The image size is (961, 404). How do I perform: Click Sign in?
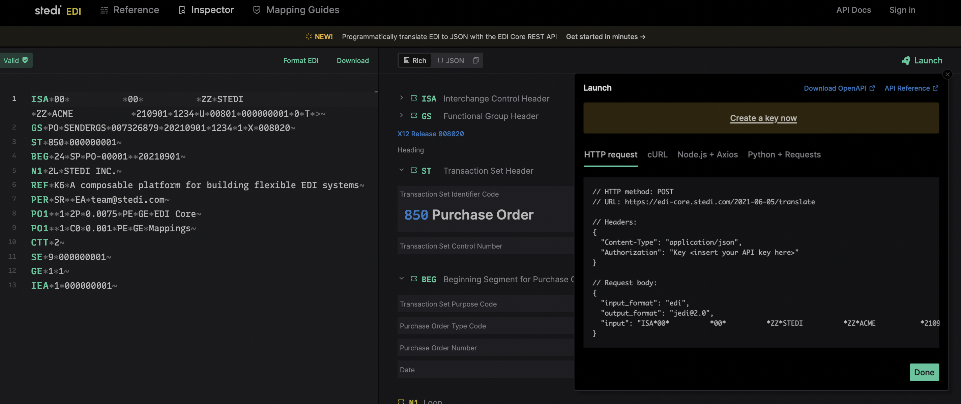click(902, 10)
